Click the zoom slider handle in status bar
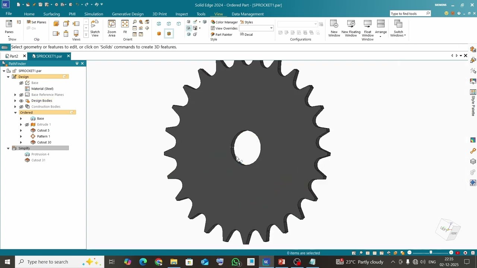Screen dimensions: 477x268 431,253
